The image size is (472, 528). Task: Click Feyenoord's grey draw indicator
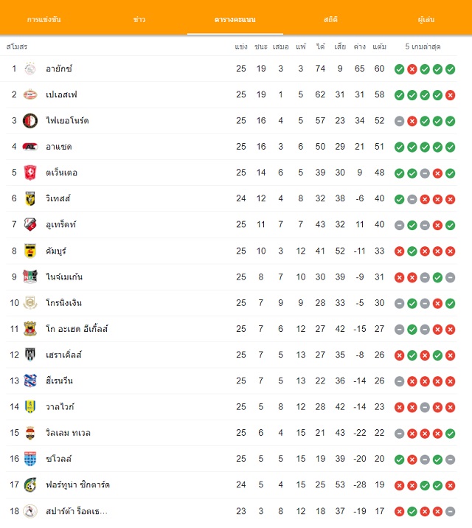click(x=399, y=121)
